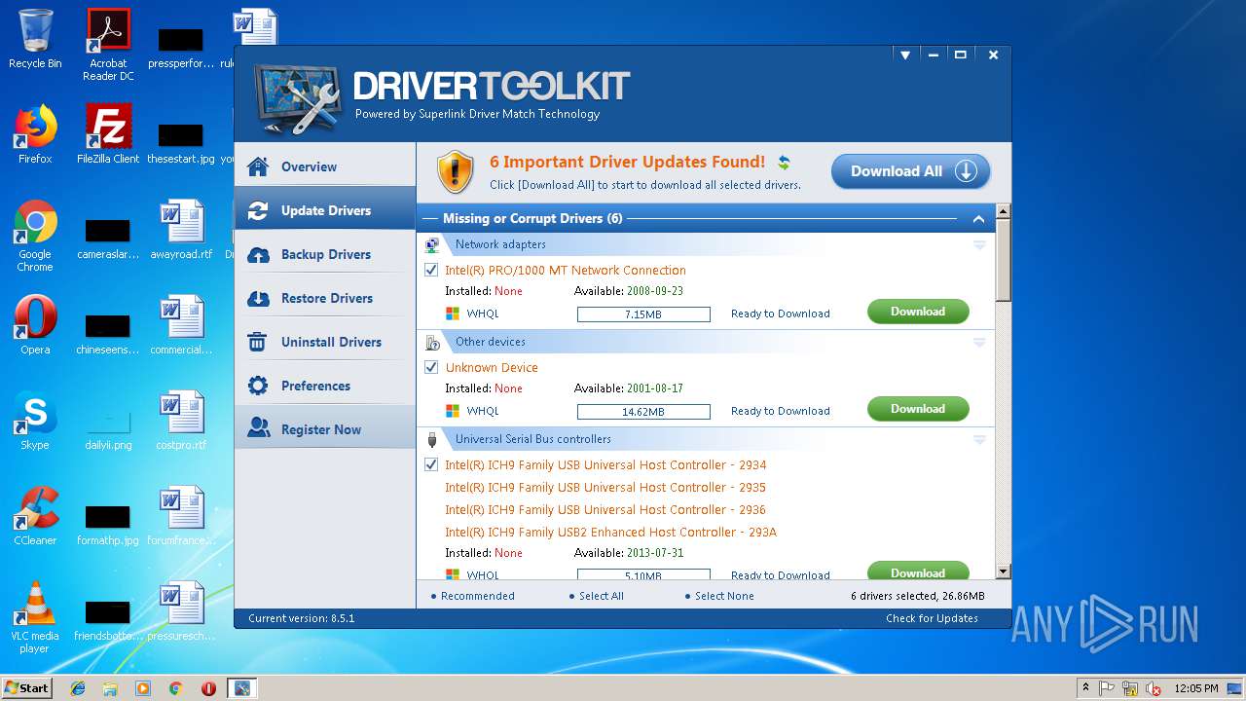
Task: Download the Intel PRO/1000 MT driver
Action: coord(918,312)
